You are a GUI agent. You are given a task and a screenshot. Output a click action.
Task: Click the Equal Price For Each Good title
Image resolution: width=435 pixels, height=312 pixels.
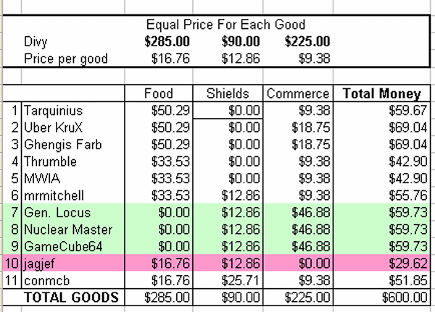225,25
